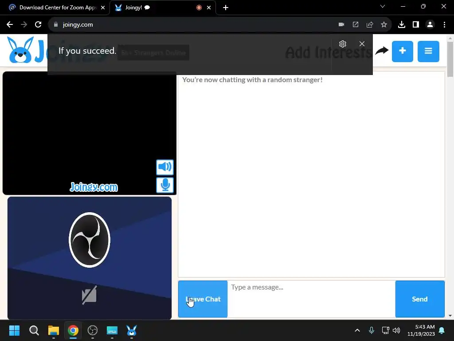454x341 pixels.
Task: Open Windows taskbar search
Action: pos(34,330)
